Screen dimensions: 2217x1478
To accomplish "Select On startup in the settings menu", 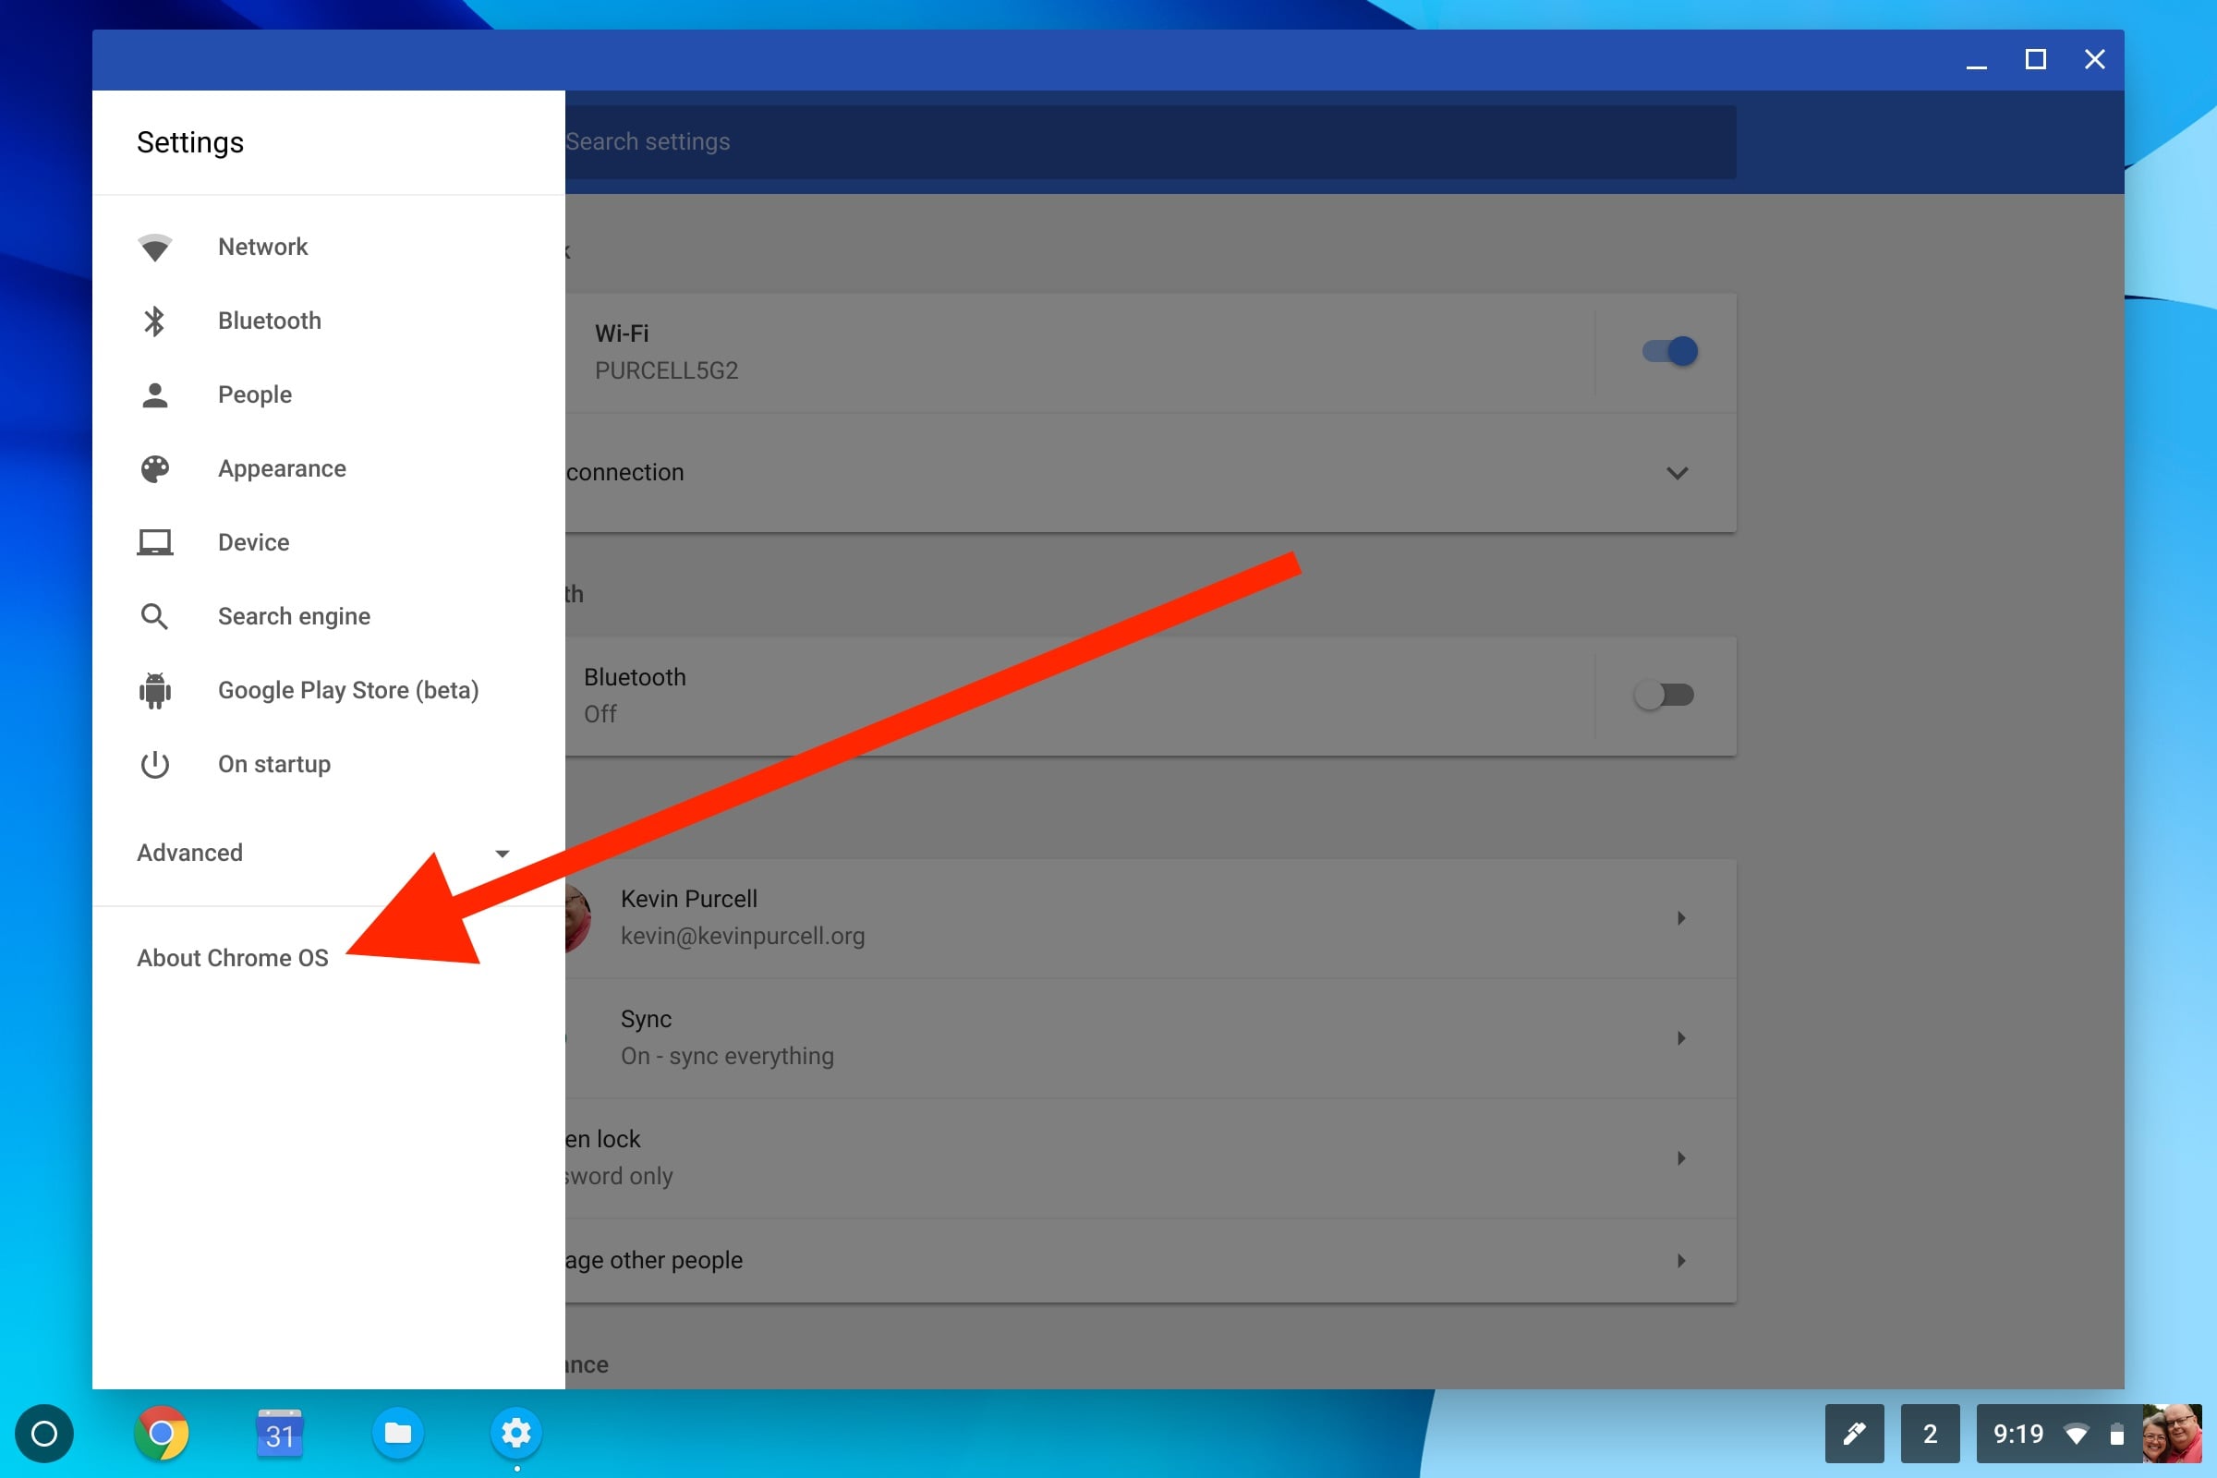I will 273,765.
